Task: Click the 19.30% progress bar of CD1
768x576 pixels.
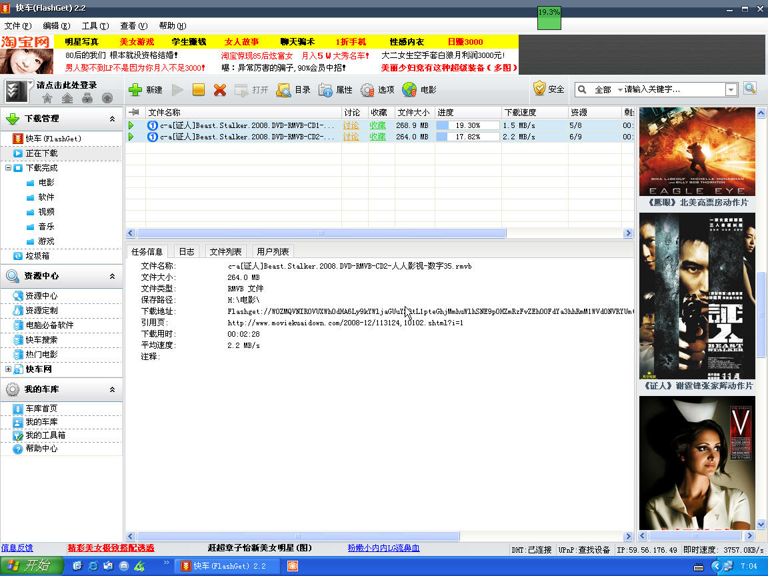Action: click(x=468, y=125)
